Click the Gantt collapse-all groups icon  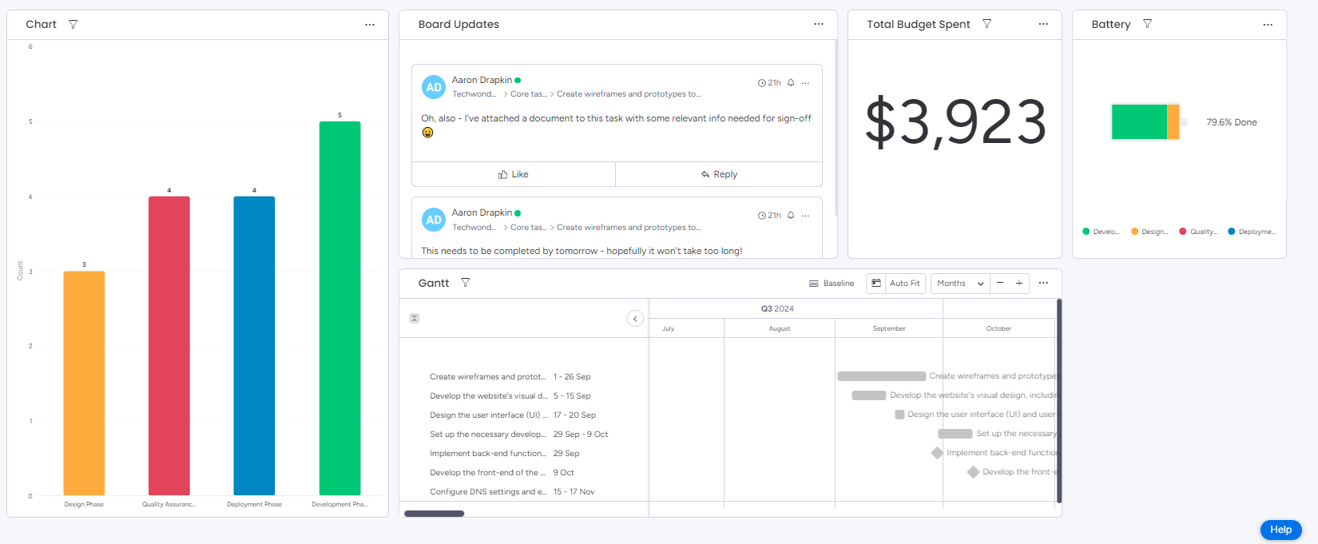pos(415,318)
